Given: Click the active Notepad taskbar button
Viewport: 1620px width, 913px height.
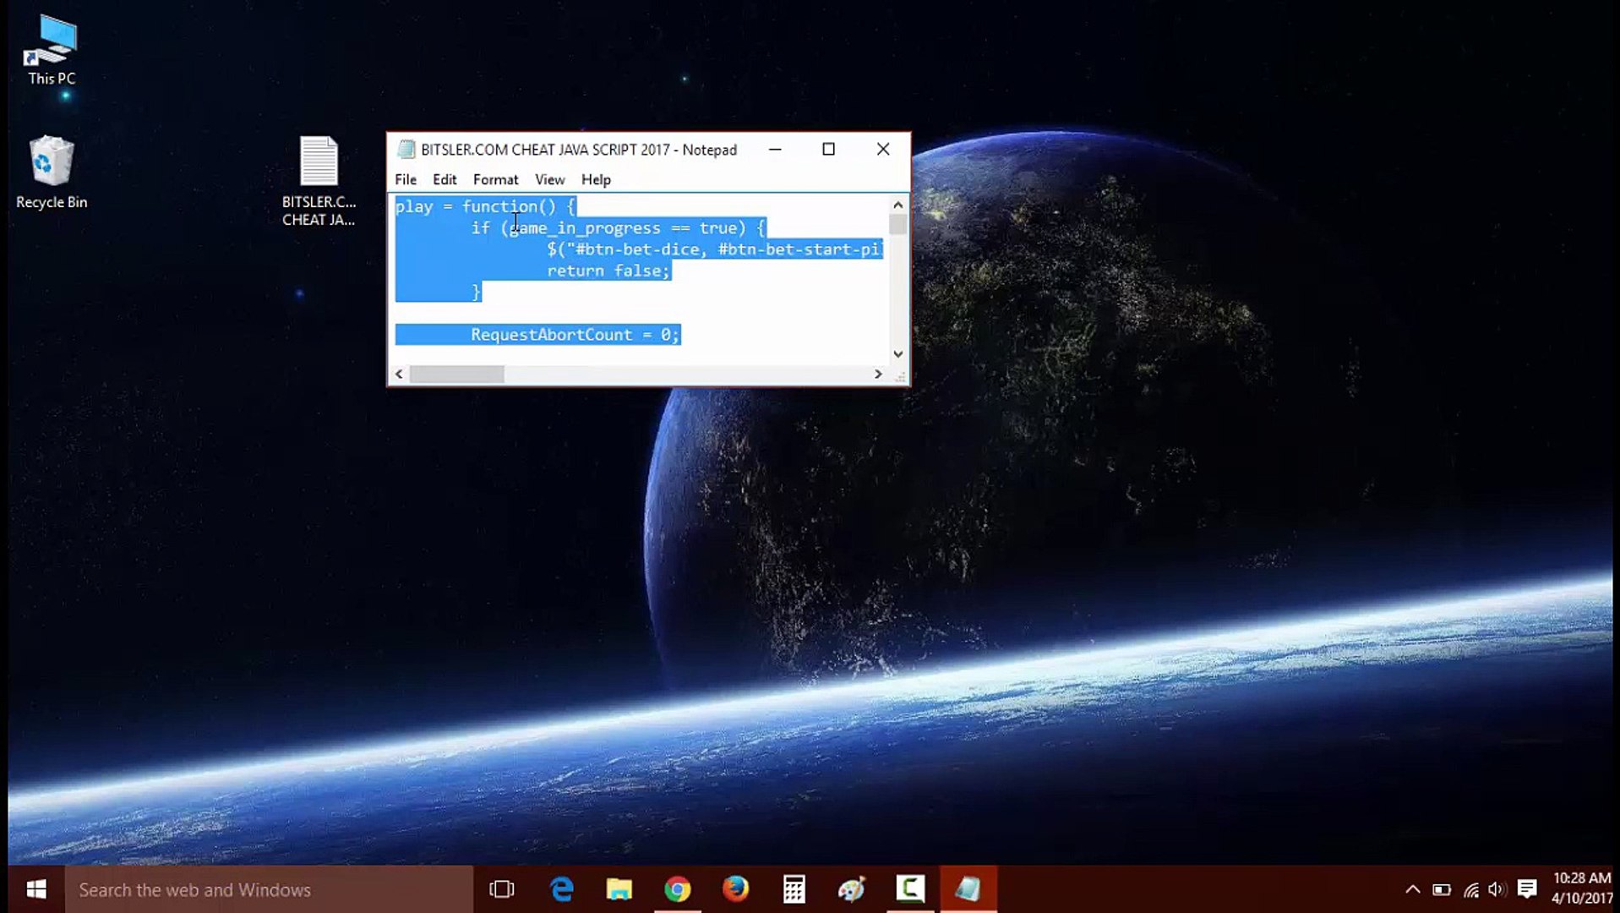Looking at the screenshot, I should [968, 889].
